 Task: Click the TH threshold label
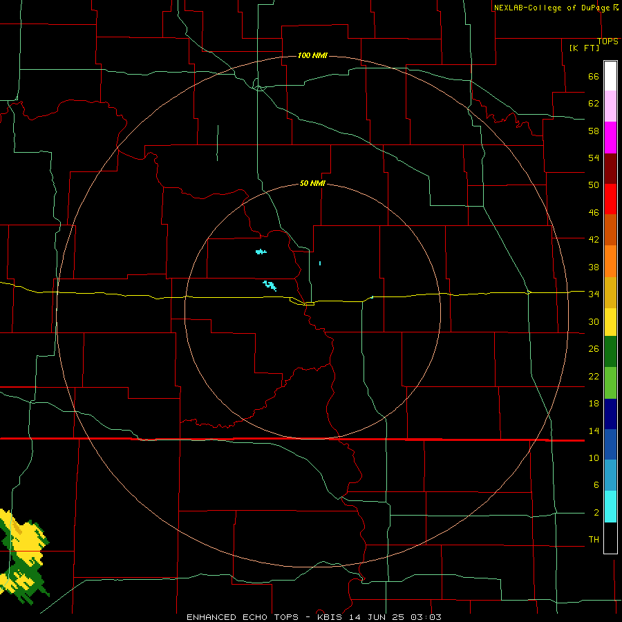pos(594,540)
